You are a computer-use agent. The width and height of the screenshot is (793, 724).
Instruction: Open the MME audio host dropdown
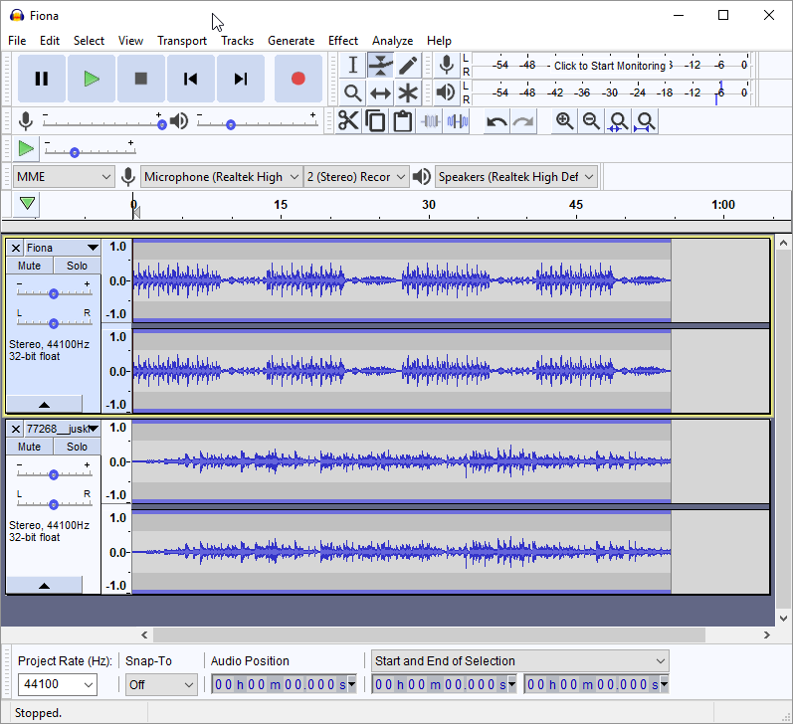pos(65,176)
